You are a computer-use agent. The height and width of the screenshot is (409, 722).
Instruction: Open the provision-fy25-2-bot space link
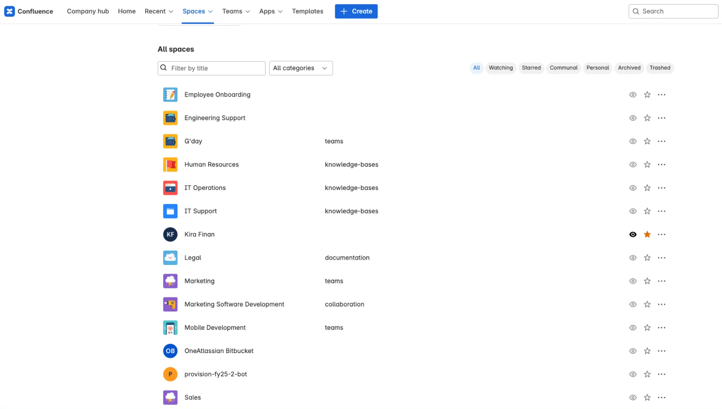[216, 374]
